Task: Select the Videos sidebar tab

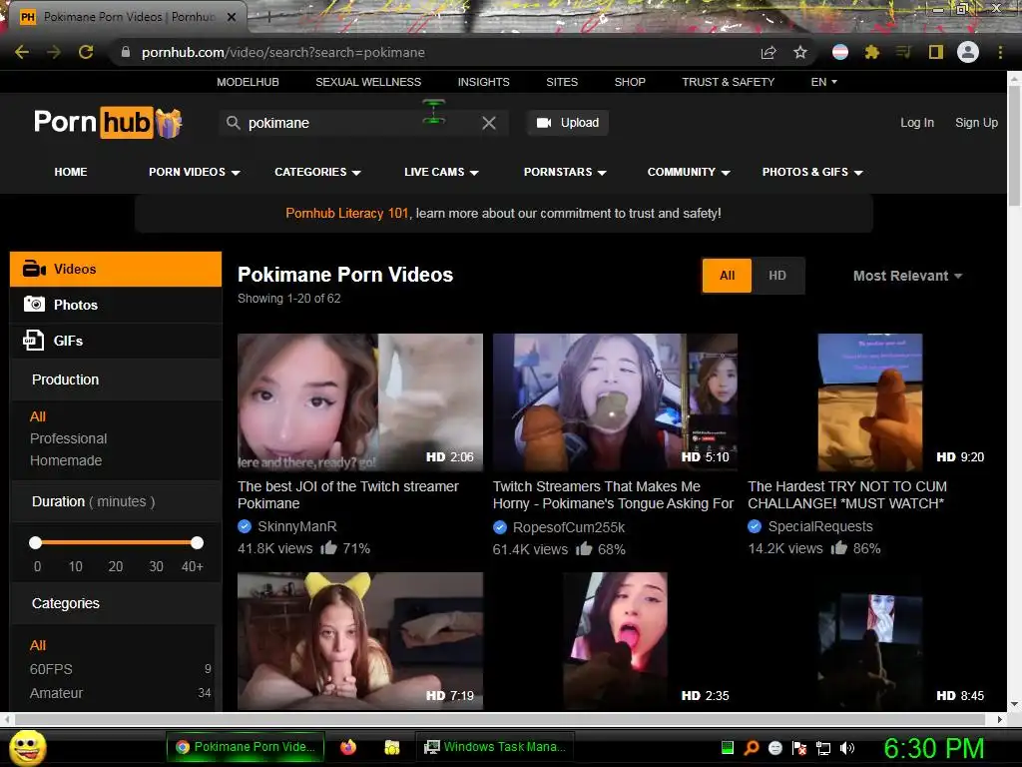Action: click(116, 269)
